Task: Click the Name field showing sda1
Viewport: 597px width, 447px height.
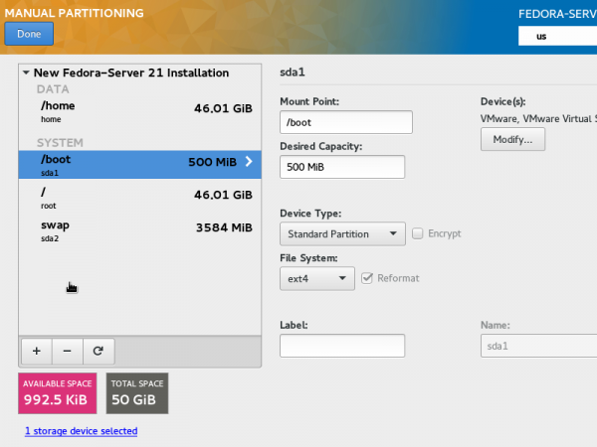Action: point(538,346)
